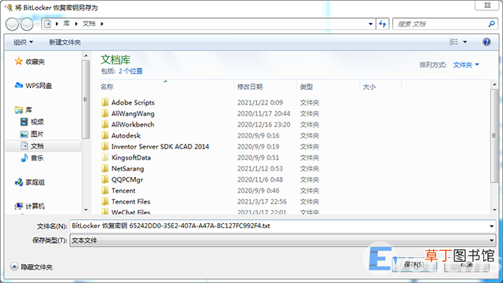Open the 排列方式 文件夹 dropdown

coord(466,64)
